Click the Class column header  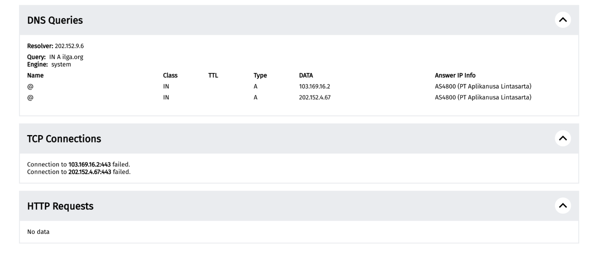coord(170,75)
